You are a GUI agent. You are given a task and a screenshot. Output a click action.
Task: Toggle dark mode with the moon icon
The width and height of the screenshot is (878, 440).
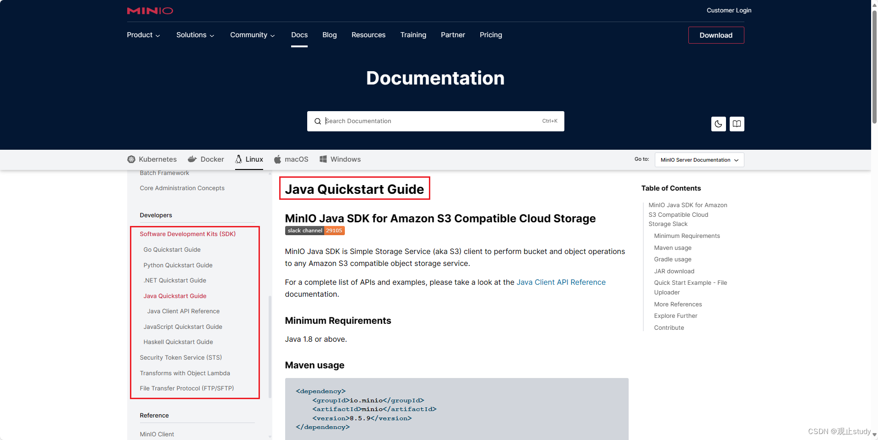(x=718, y=124)
